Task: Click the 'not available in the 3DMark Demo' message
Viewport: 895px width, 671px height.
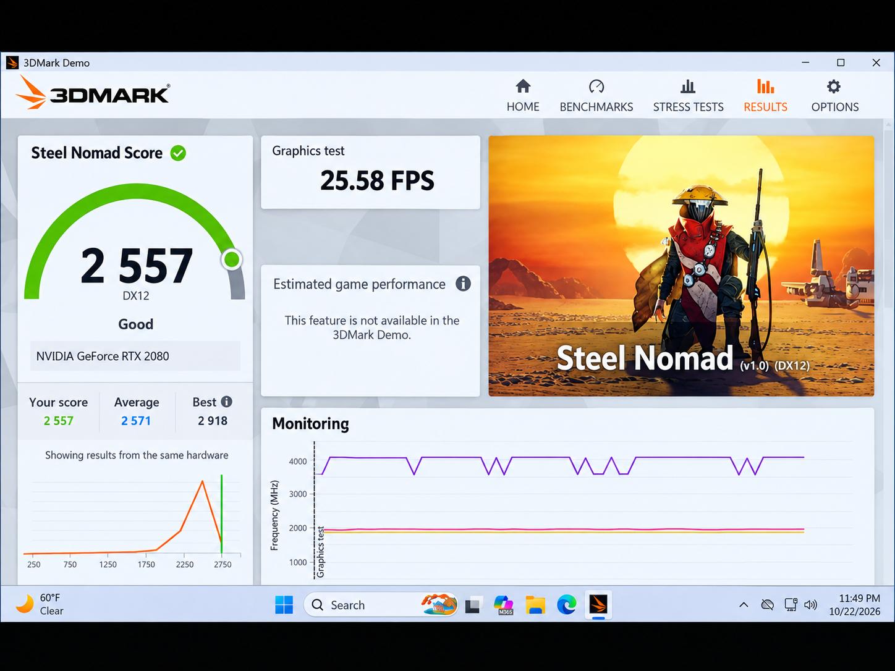Action: coord(371,327)
